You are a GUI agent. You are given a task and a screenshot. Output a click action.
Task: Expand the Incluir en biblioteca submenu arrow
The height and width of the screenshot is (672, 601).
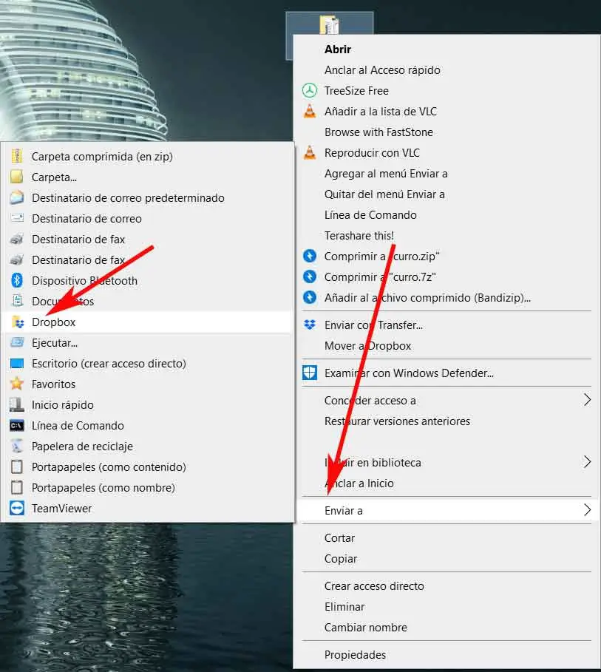pos(587,462)
